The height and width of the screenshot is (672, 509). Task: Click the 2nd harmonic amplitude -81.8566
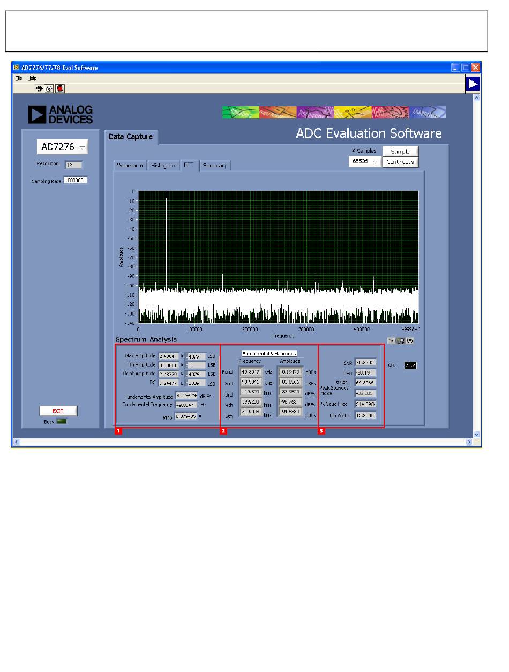tap(290, 383)
